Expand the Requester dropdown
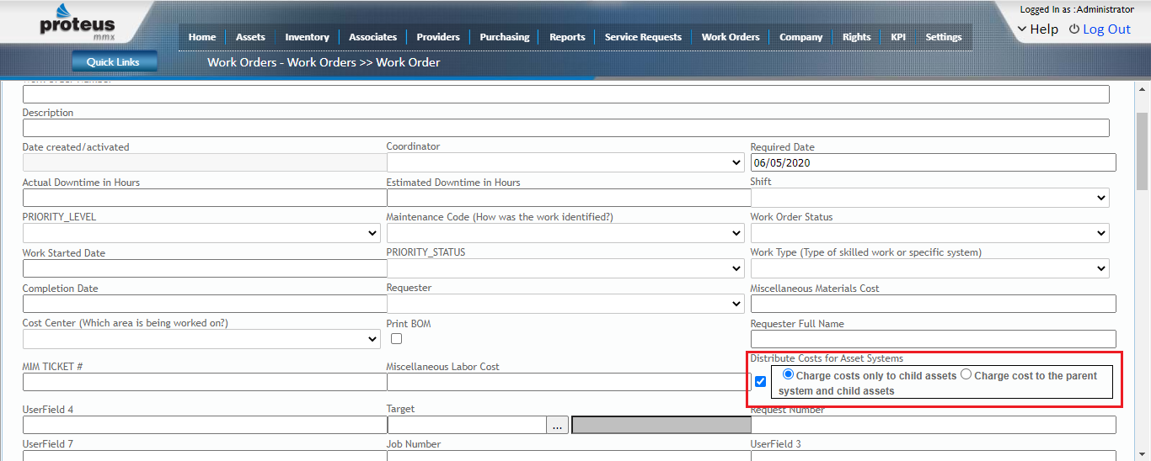The image size is (1151, 461). pyautogui.click(x=565, y=304)
